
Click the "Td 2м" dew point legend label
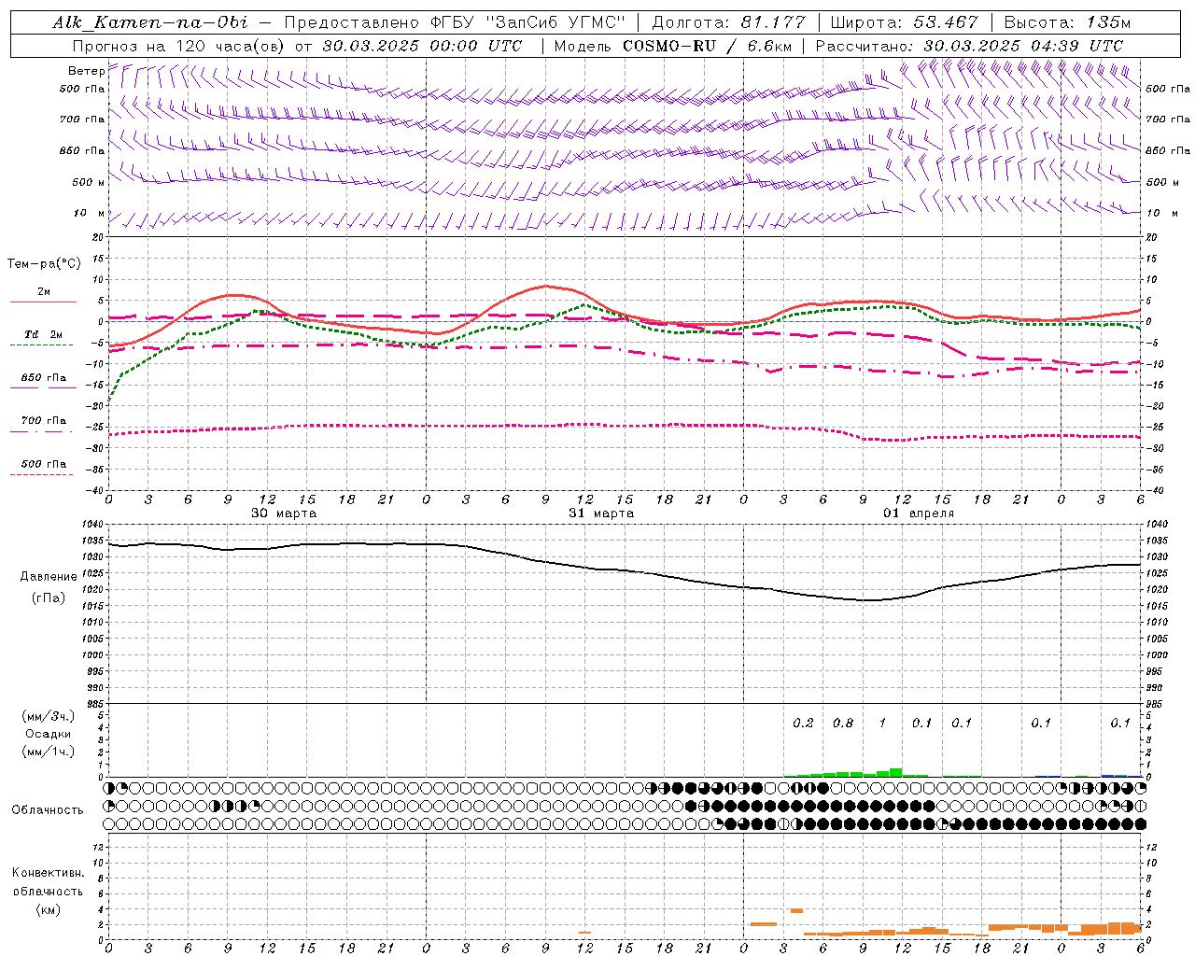click(44, 334)
